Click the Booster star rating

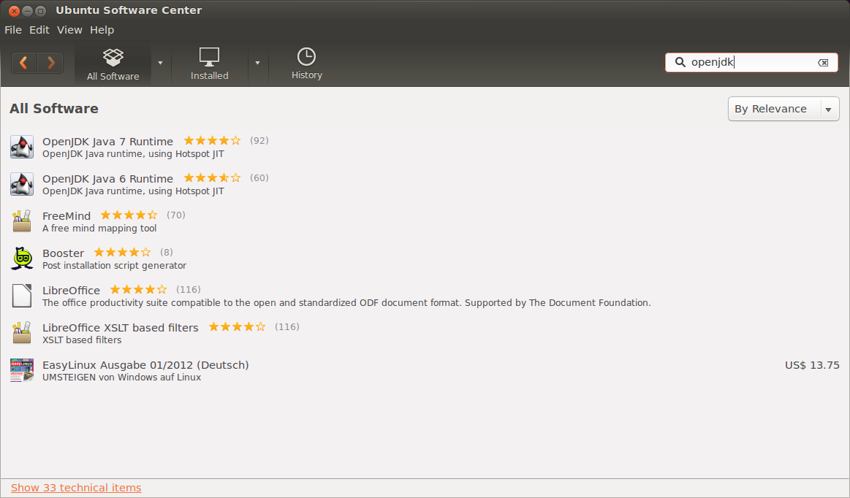[123, 253]
